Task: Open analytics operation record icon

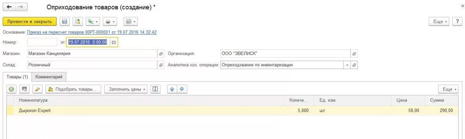Action: (354, 65)
